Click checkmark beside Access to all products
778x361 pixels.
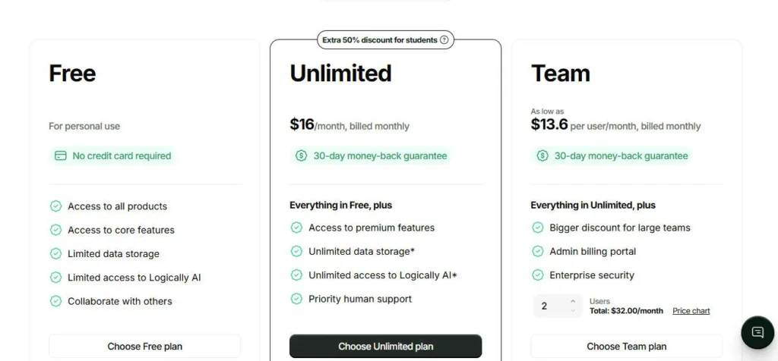pos(55,206)
